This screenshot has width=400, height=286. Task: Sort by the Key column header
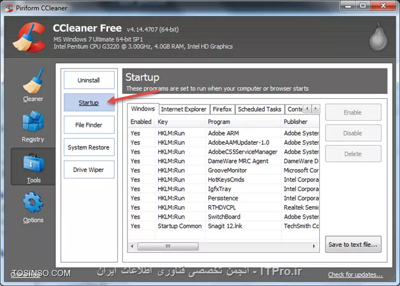pos(180,122)
